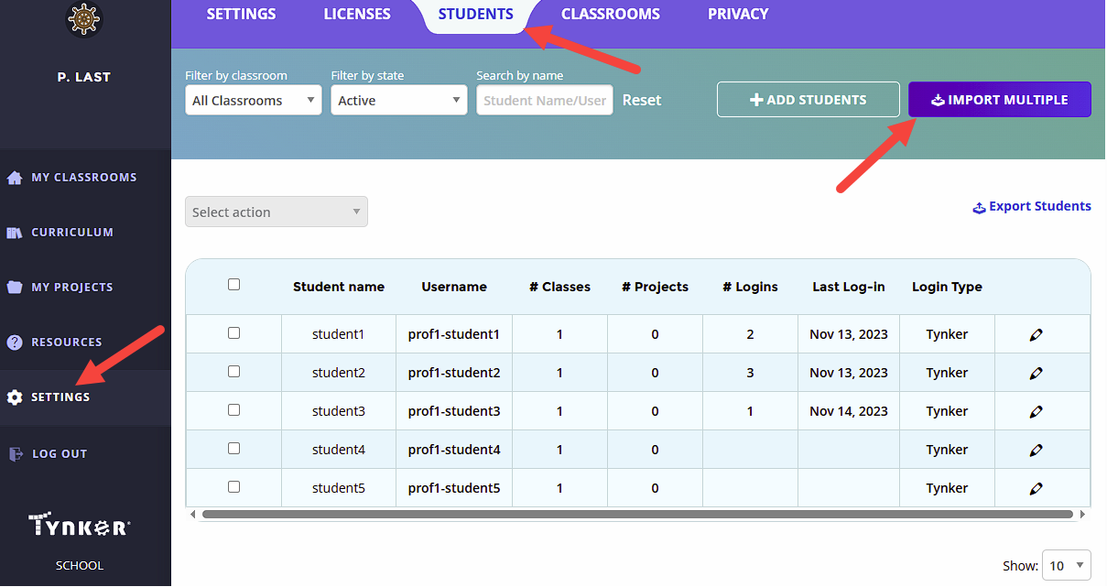Check the checkbox for student4
This screenshot has width=1107, height=587.
[233, 449]
